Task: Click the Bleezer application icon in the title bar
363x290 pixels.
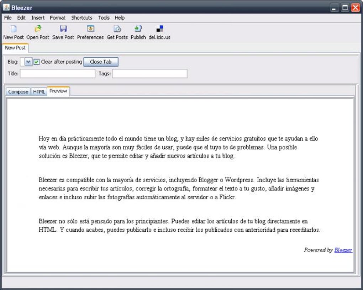Action: pos(6,7)
